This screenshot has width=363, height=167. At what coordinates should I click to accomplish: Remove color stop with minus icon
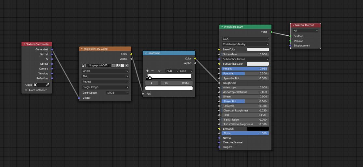coord(152,71)
